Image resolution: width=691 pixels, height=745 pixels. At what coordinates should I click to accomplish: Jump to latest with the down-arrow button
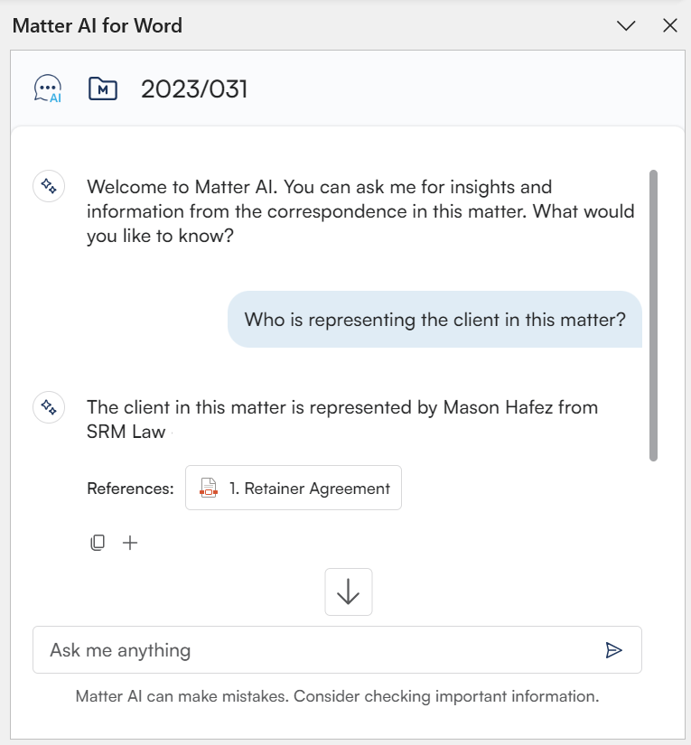348,591
